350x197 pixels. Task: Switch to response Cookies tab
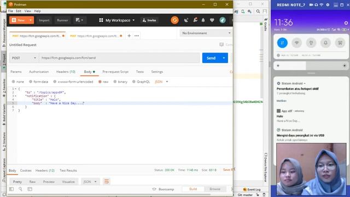[x=26, y=170]
